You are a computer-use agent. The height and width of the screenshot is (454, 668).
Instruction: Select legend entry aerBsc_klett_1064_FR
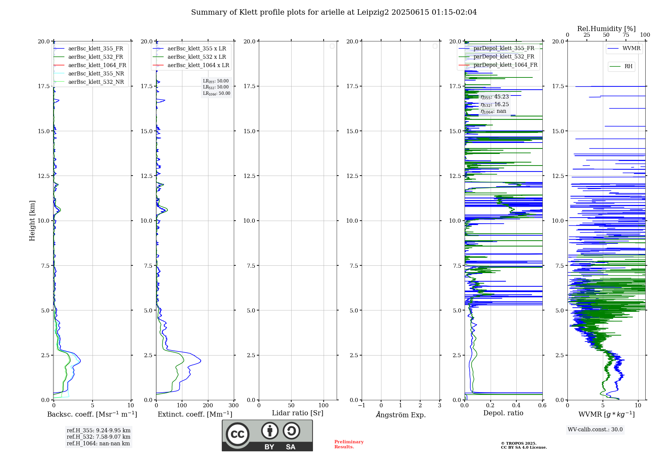(97, 65)
